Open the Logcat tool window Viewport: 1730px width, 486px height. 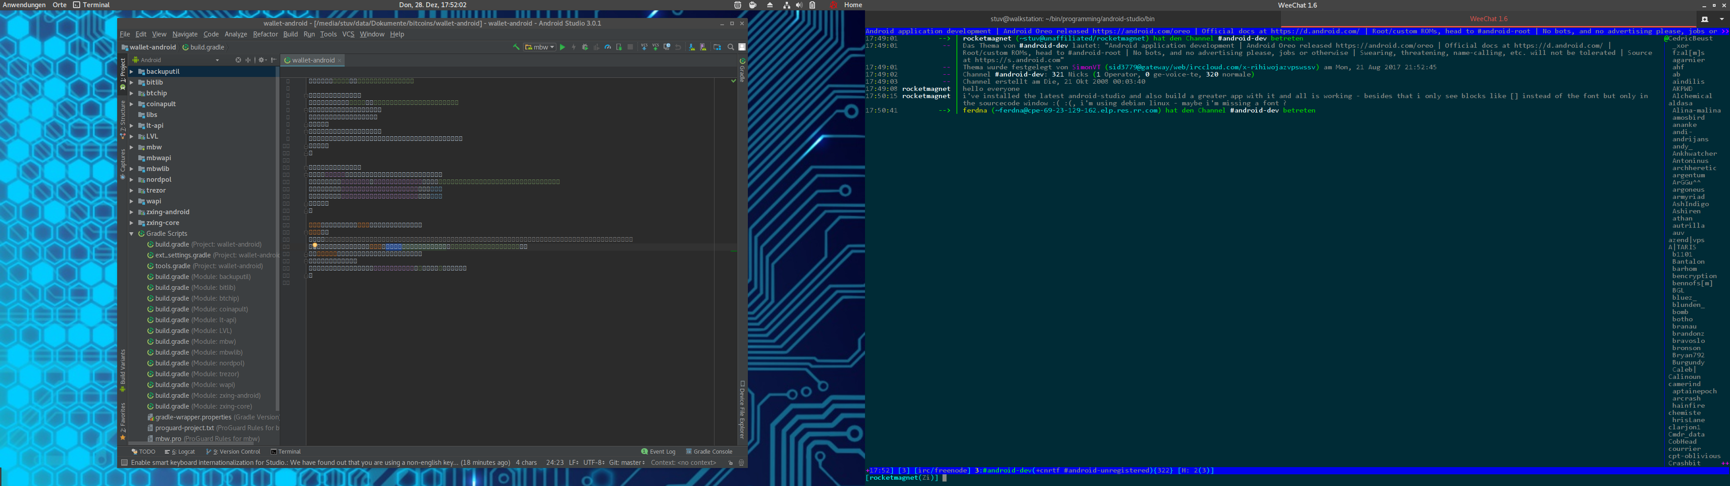coord(180,452)
